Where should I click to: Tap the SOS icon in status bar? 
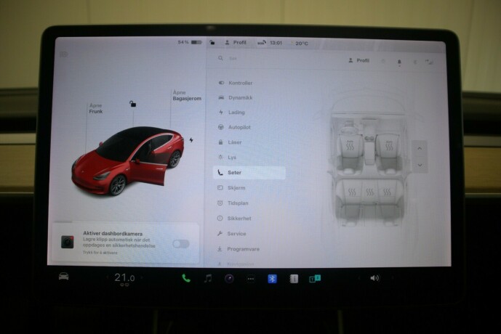(x=261, y=42)
